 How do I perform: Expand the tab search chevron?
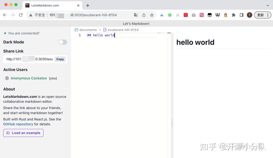[268, 6]
